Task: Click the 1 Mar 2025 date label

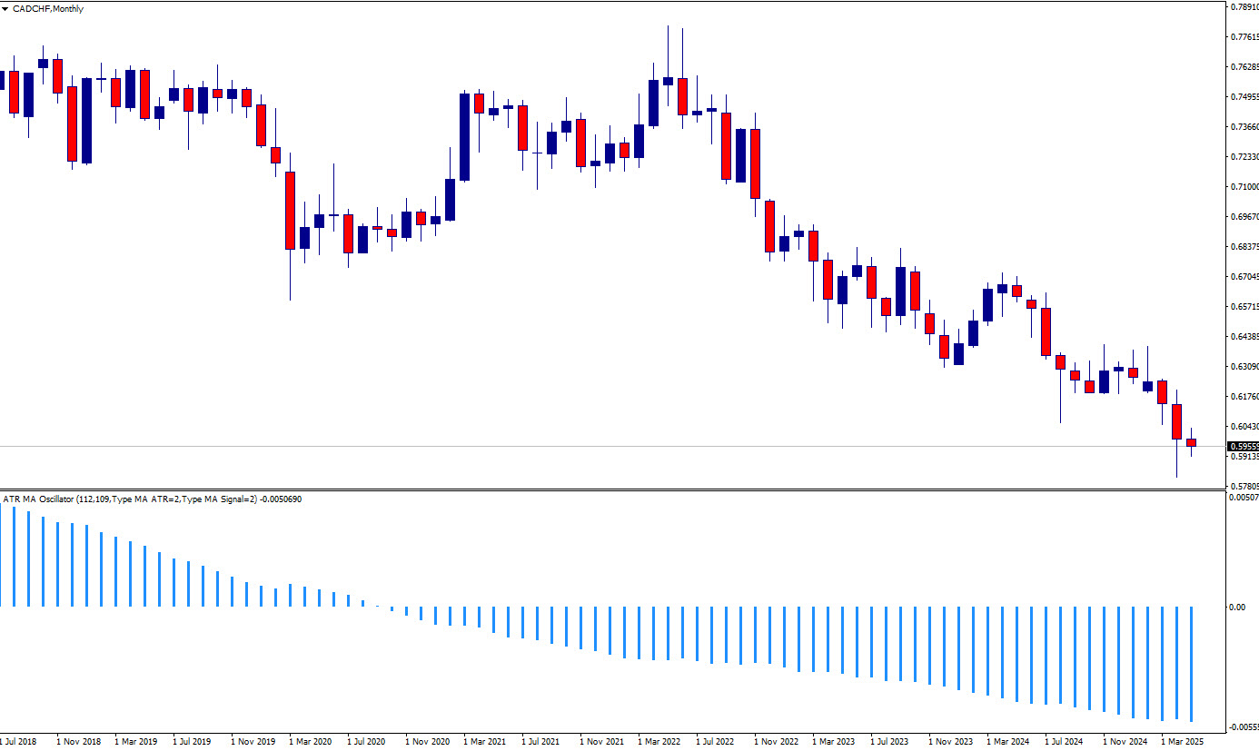Action: [x=1183, y=742]
